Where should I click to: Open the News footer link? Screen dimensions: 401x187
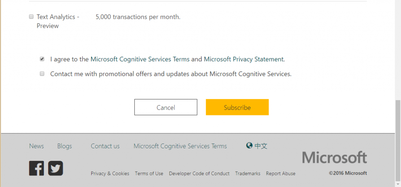[x=36, y=146]
